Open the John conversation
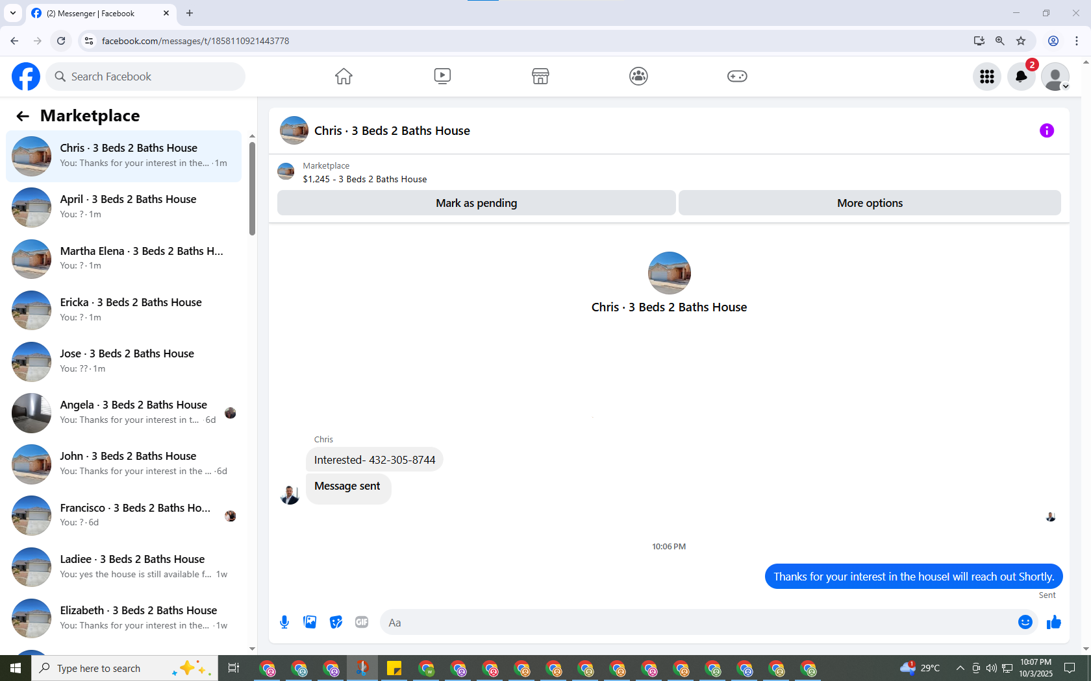 coord(123,464)
